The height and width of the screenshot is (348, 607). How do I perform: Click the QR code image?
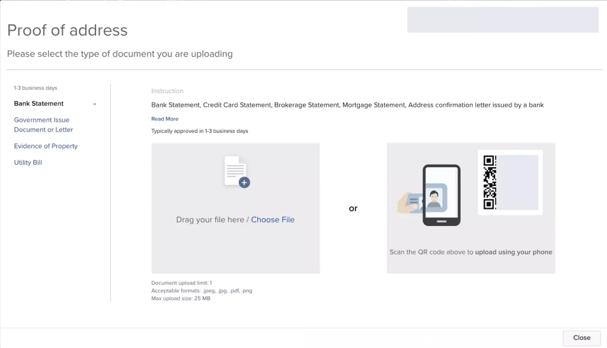(x=490, y=182)
